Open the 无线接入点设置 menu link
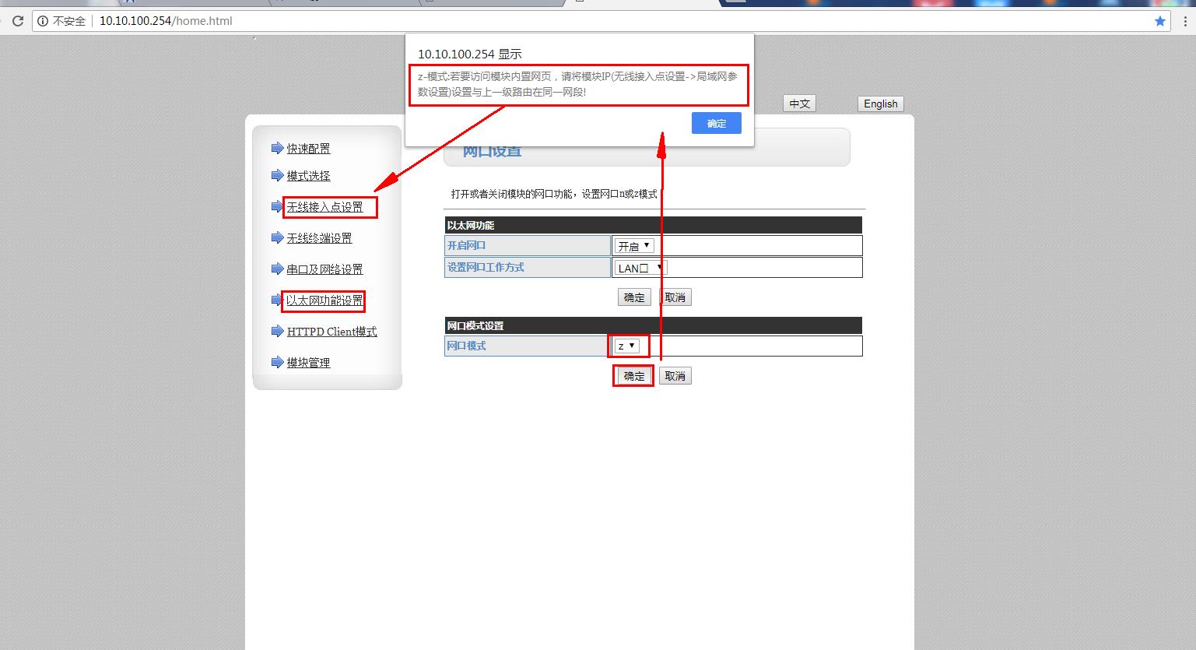 tap(324, 207)
